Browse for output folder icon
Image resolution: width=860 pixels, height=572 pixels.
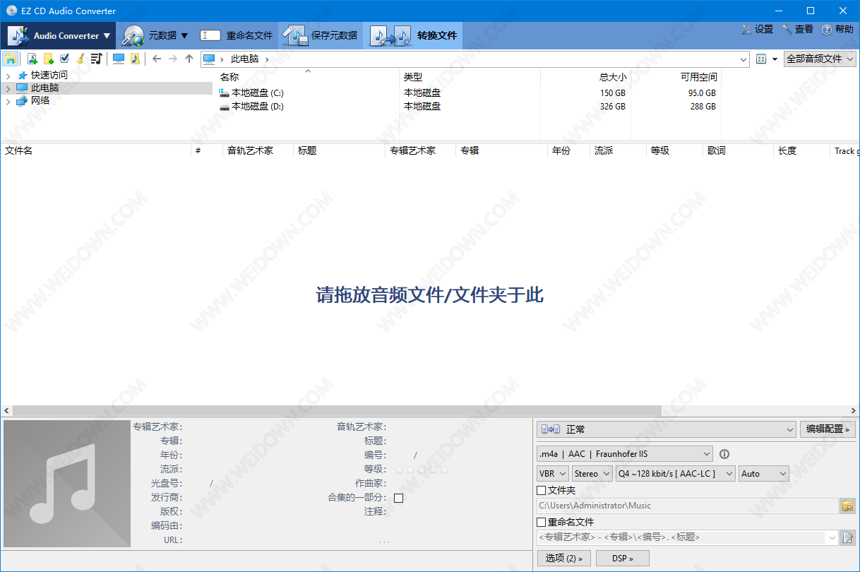tap(847, 506)
